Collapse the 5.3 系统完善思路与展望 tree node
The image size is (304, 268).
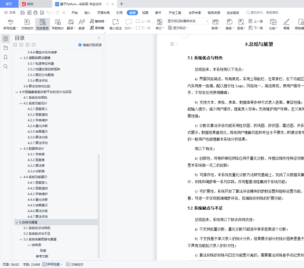[x=21, y=240]
